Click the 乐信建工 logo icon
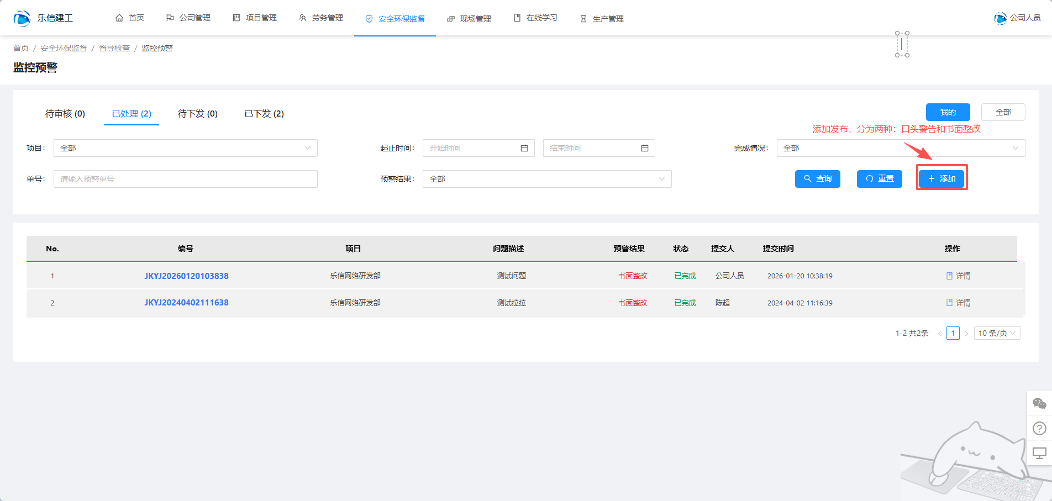The width and height of the screenshot is (1052, 501). pos(22,18)
